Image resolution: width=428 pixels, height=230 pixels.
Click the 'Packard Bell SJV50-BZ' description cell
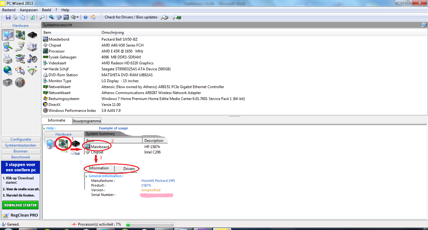click(119, 39)
